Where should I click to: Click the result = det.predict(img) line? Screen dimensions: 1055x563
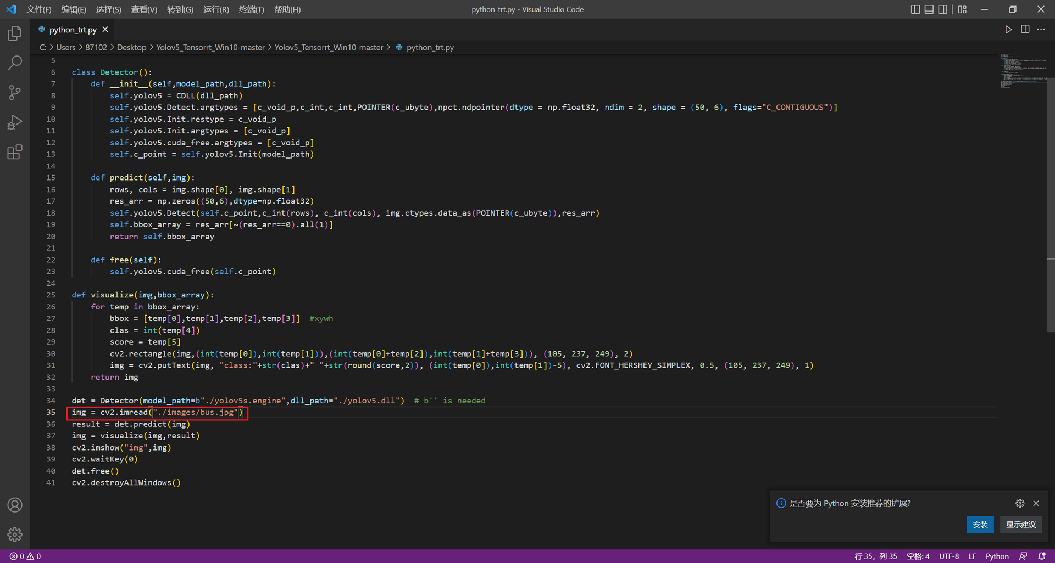(x=131, y=424)
